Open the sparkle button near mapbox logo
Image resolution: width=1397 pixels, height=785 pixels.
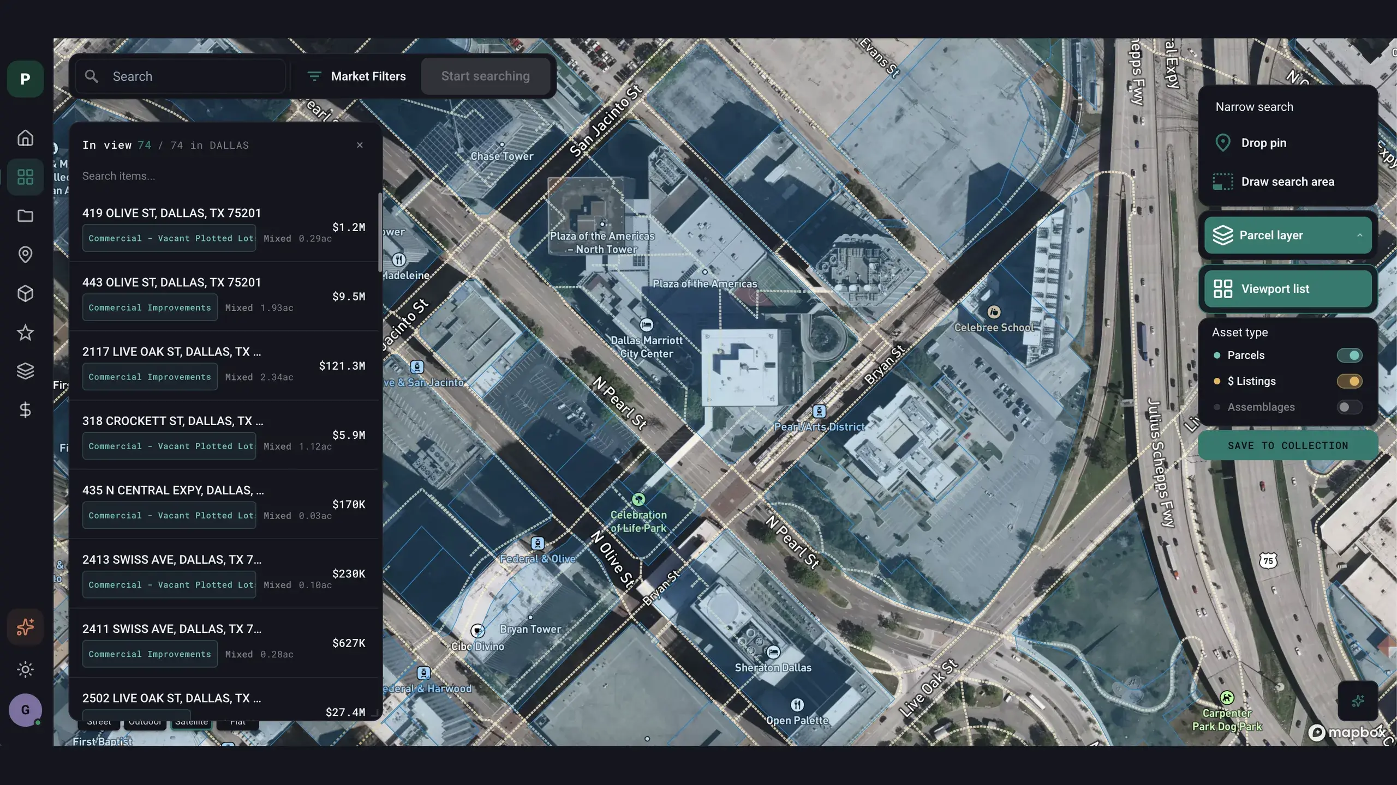point(1358,701)
